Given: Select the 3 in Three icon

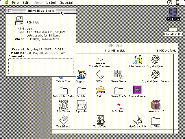Looking at the screenshot, I should (x=63, y=105).
